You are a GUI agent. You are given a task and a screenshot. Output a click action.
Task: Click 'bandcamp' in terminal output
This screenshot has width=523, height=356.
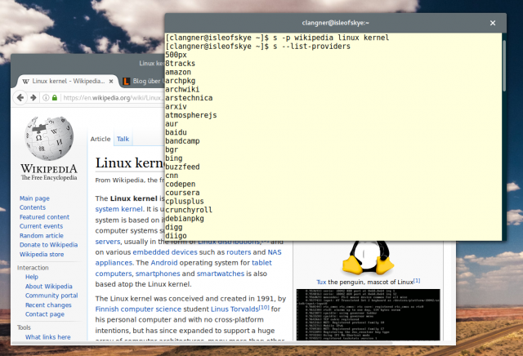coord(182,141)
